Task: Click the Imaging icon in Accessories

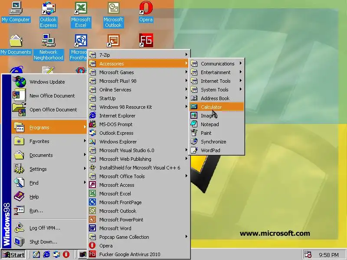Action: (x=194, y=115)
